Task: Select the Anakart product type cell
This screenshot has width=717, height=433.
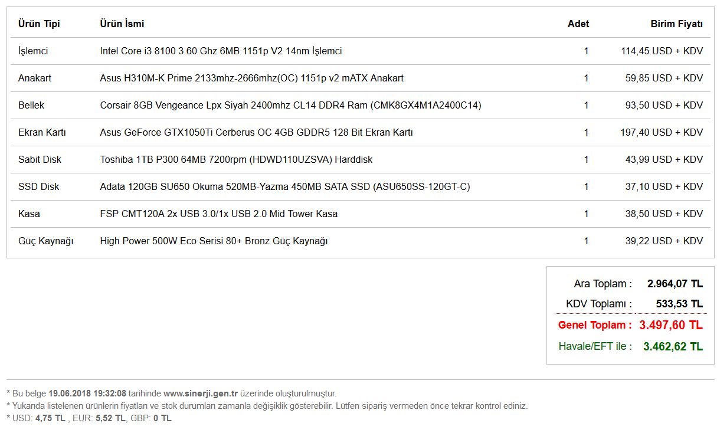Action: 35,78
